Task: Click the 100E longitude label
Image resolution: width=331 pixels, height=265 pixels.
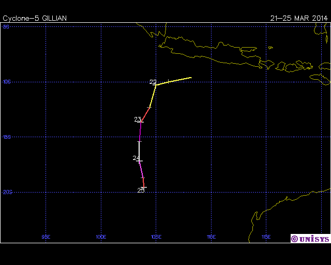Action: tap(101, 237)
